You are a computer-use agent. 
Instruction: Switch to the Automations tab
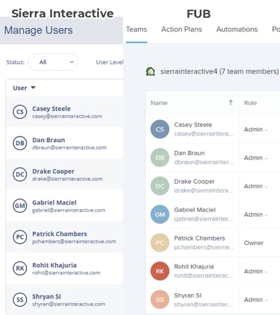click(237, 29)
